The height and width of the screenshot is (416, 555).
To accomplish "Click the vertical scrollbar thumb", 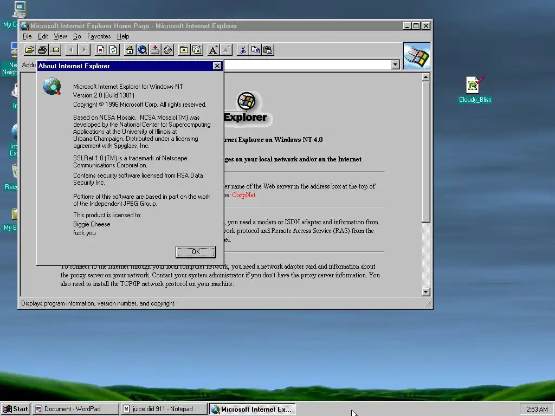I will pos(426,152).
